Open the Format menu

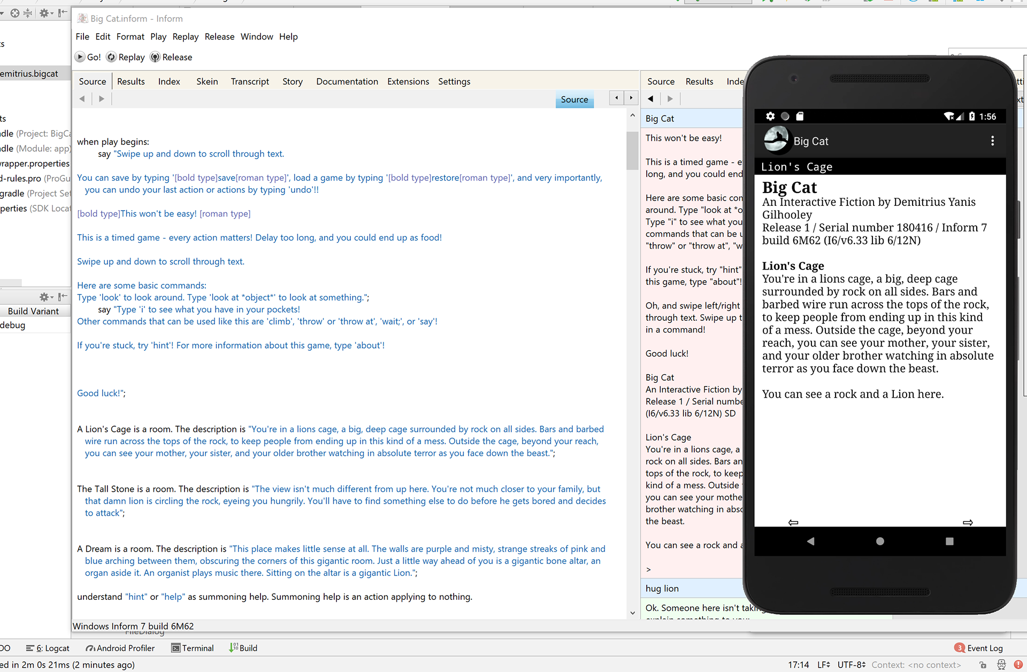click(131, 36)
